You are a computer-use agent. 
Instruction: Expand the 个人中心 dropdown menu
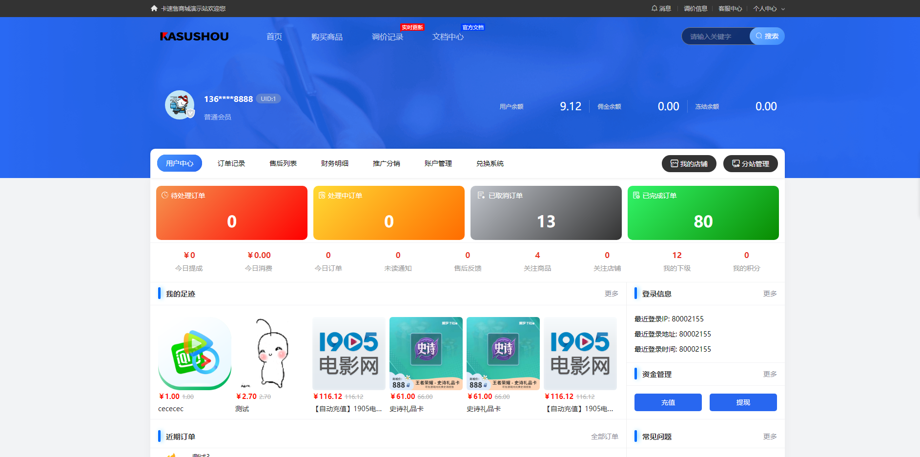tap(769, 9)
